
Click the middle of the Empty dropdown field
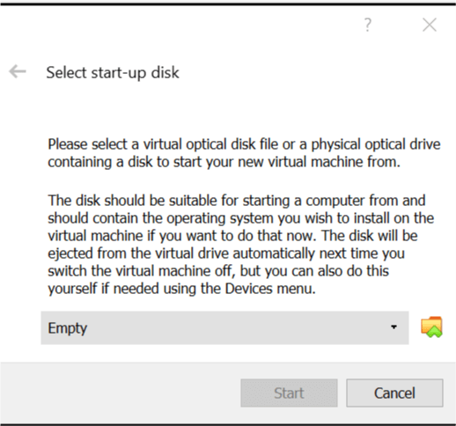(x=224, y=327)
